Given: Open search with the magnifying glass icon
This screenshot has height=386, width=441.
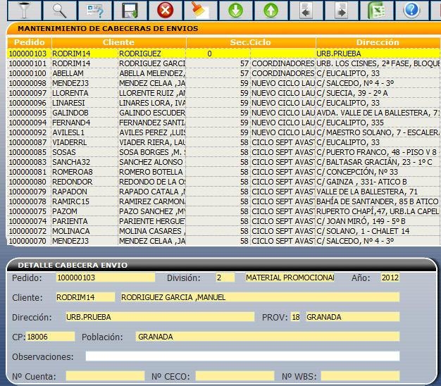Looking at the screenshot, I should [x=58, y=10].
